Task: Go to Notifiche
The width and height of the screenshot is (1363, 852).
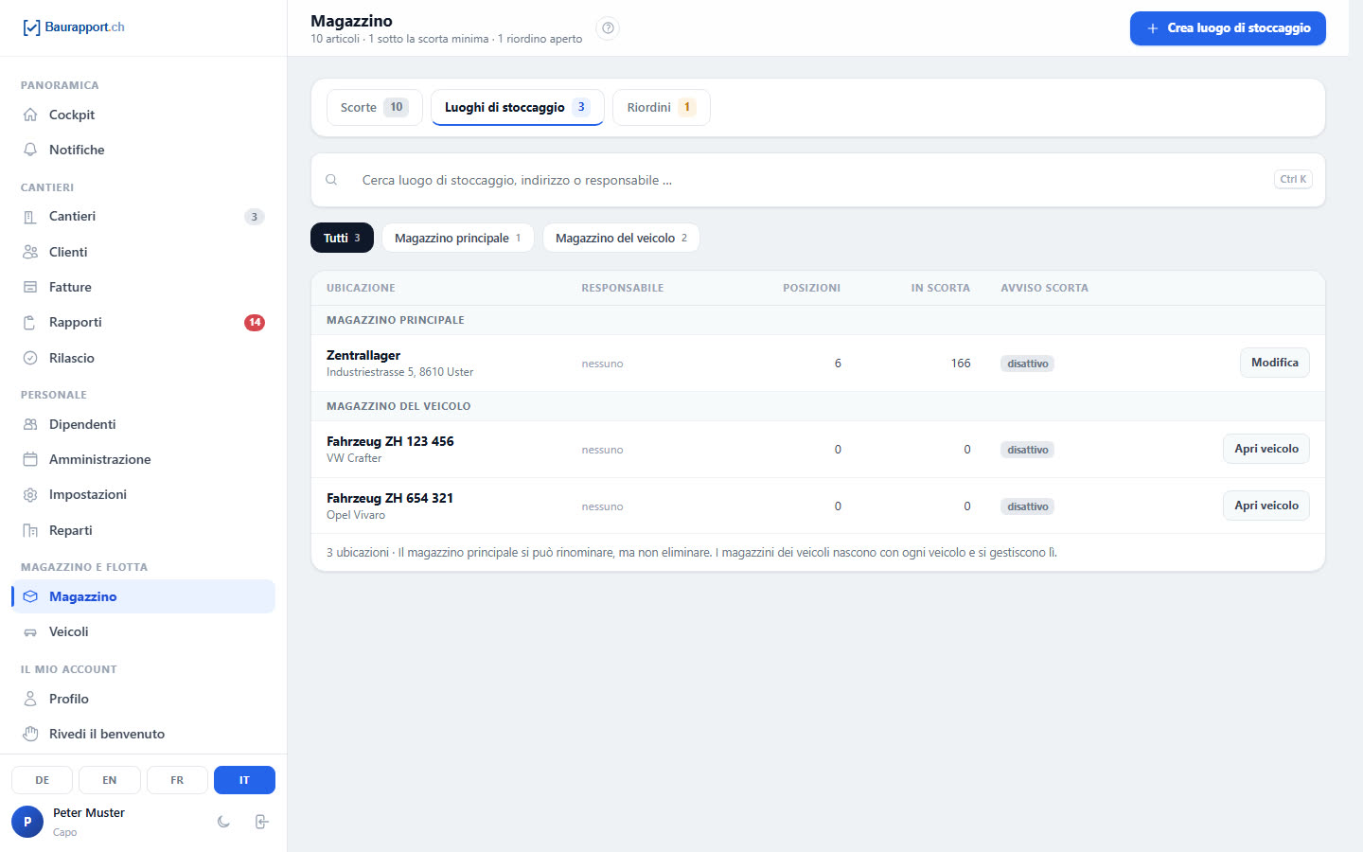Action: (143, 150)
